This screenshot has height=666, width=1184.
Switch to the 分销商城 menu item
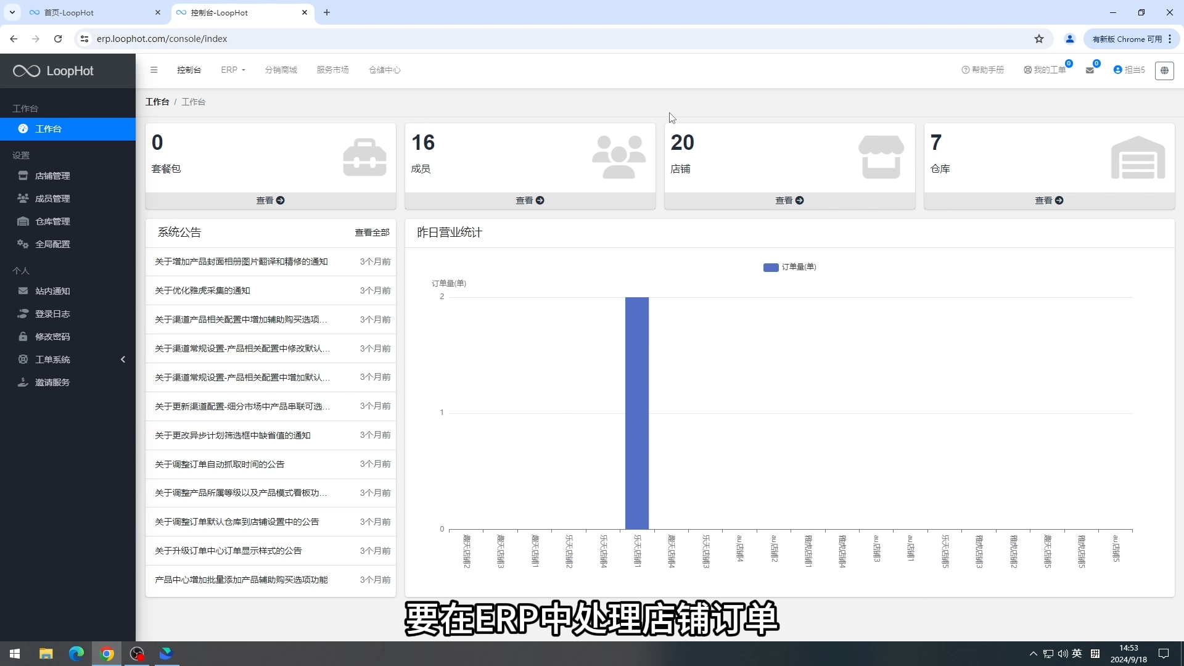click(281, 70)
